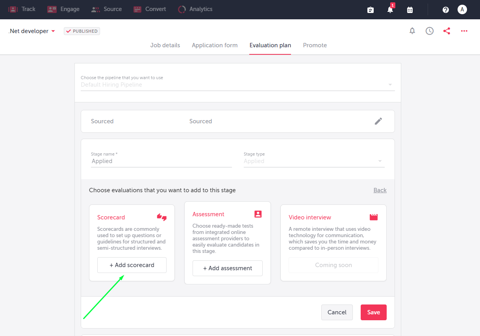
Task: Open the notifications bell with badge
Action: tap(390, 9)
